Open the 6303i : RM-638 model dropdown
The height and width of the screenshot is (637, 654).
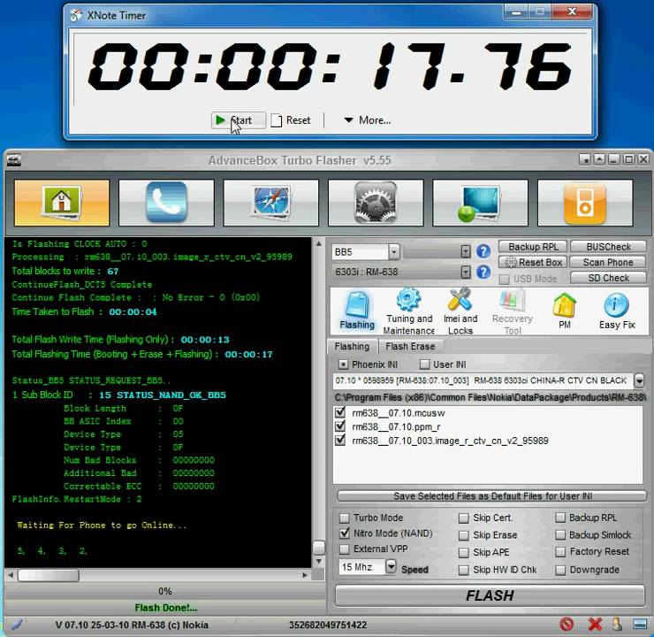click(466, 272)
